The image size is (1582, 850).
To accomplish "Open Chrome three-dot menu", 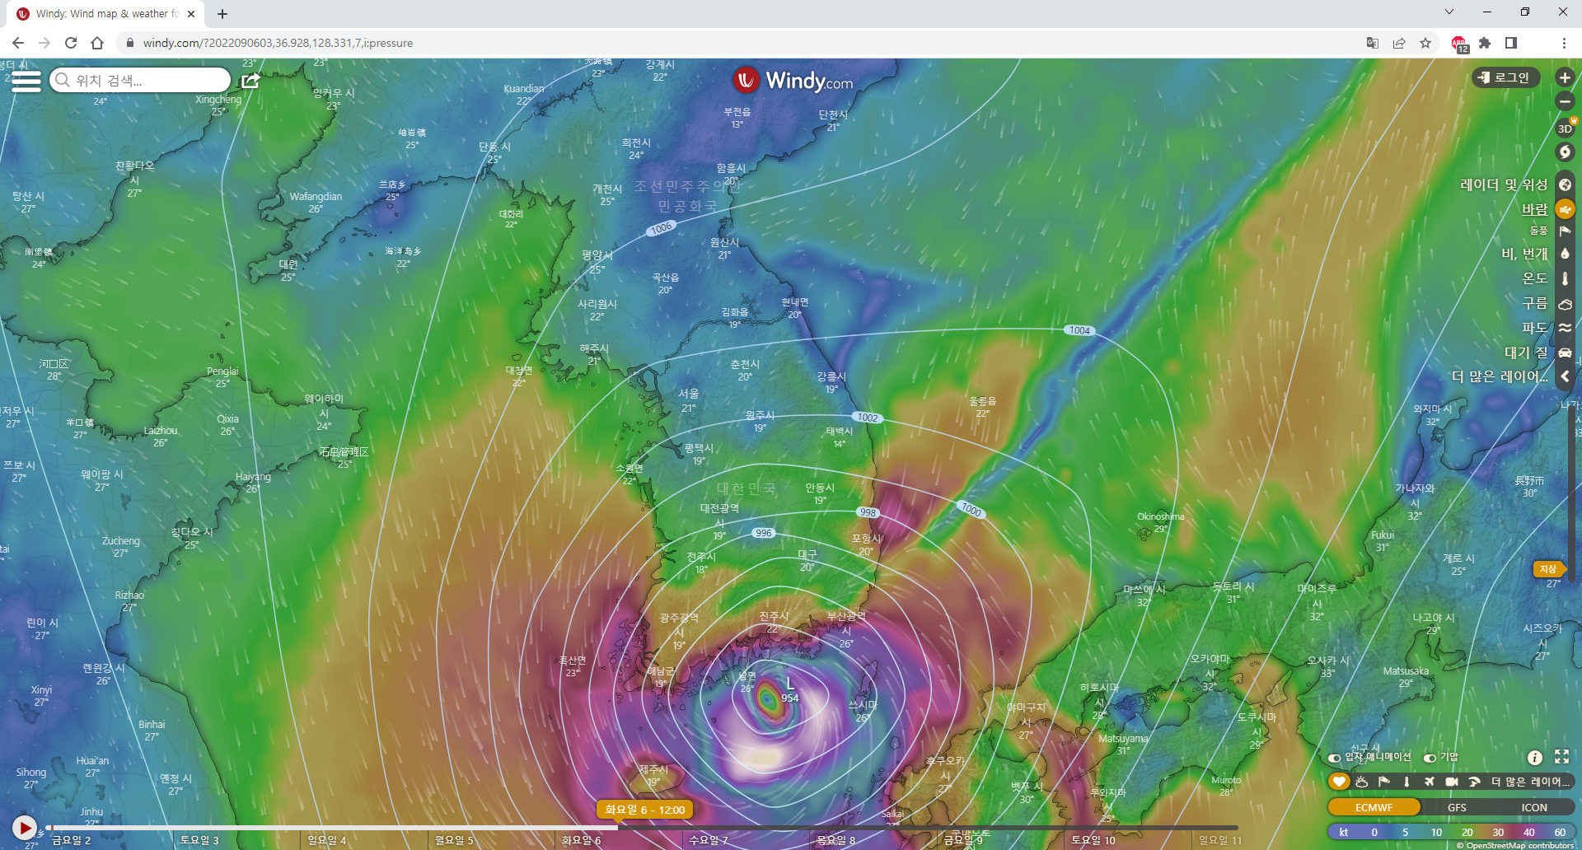I will (x=1564, y=43).
